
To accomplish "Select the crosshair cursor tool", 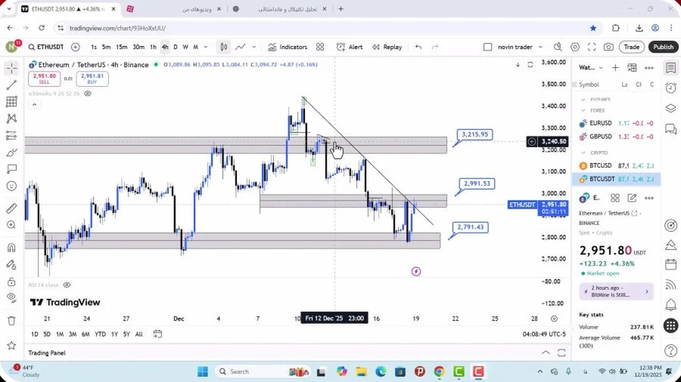I will coord(11,69).
